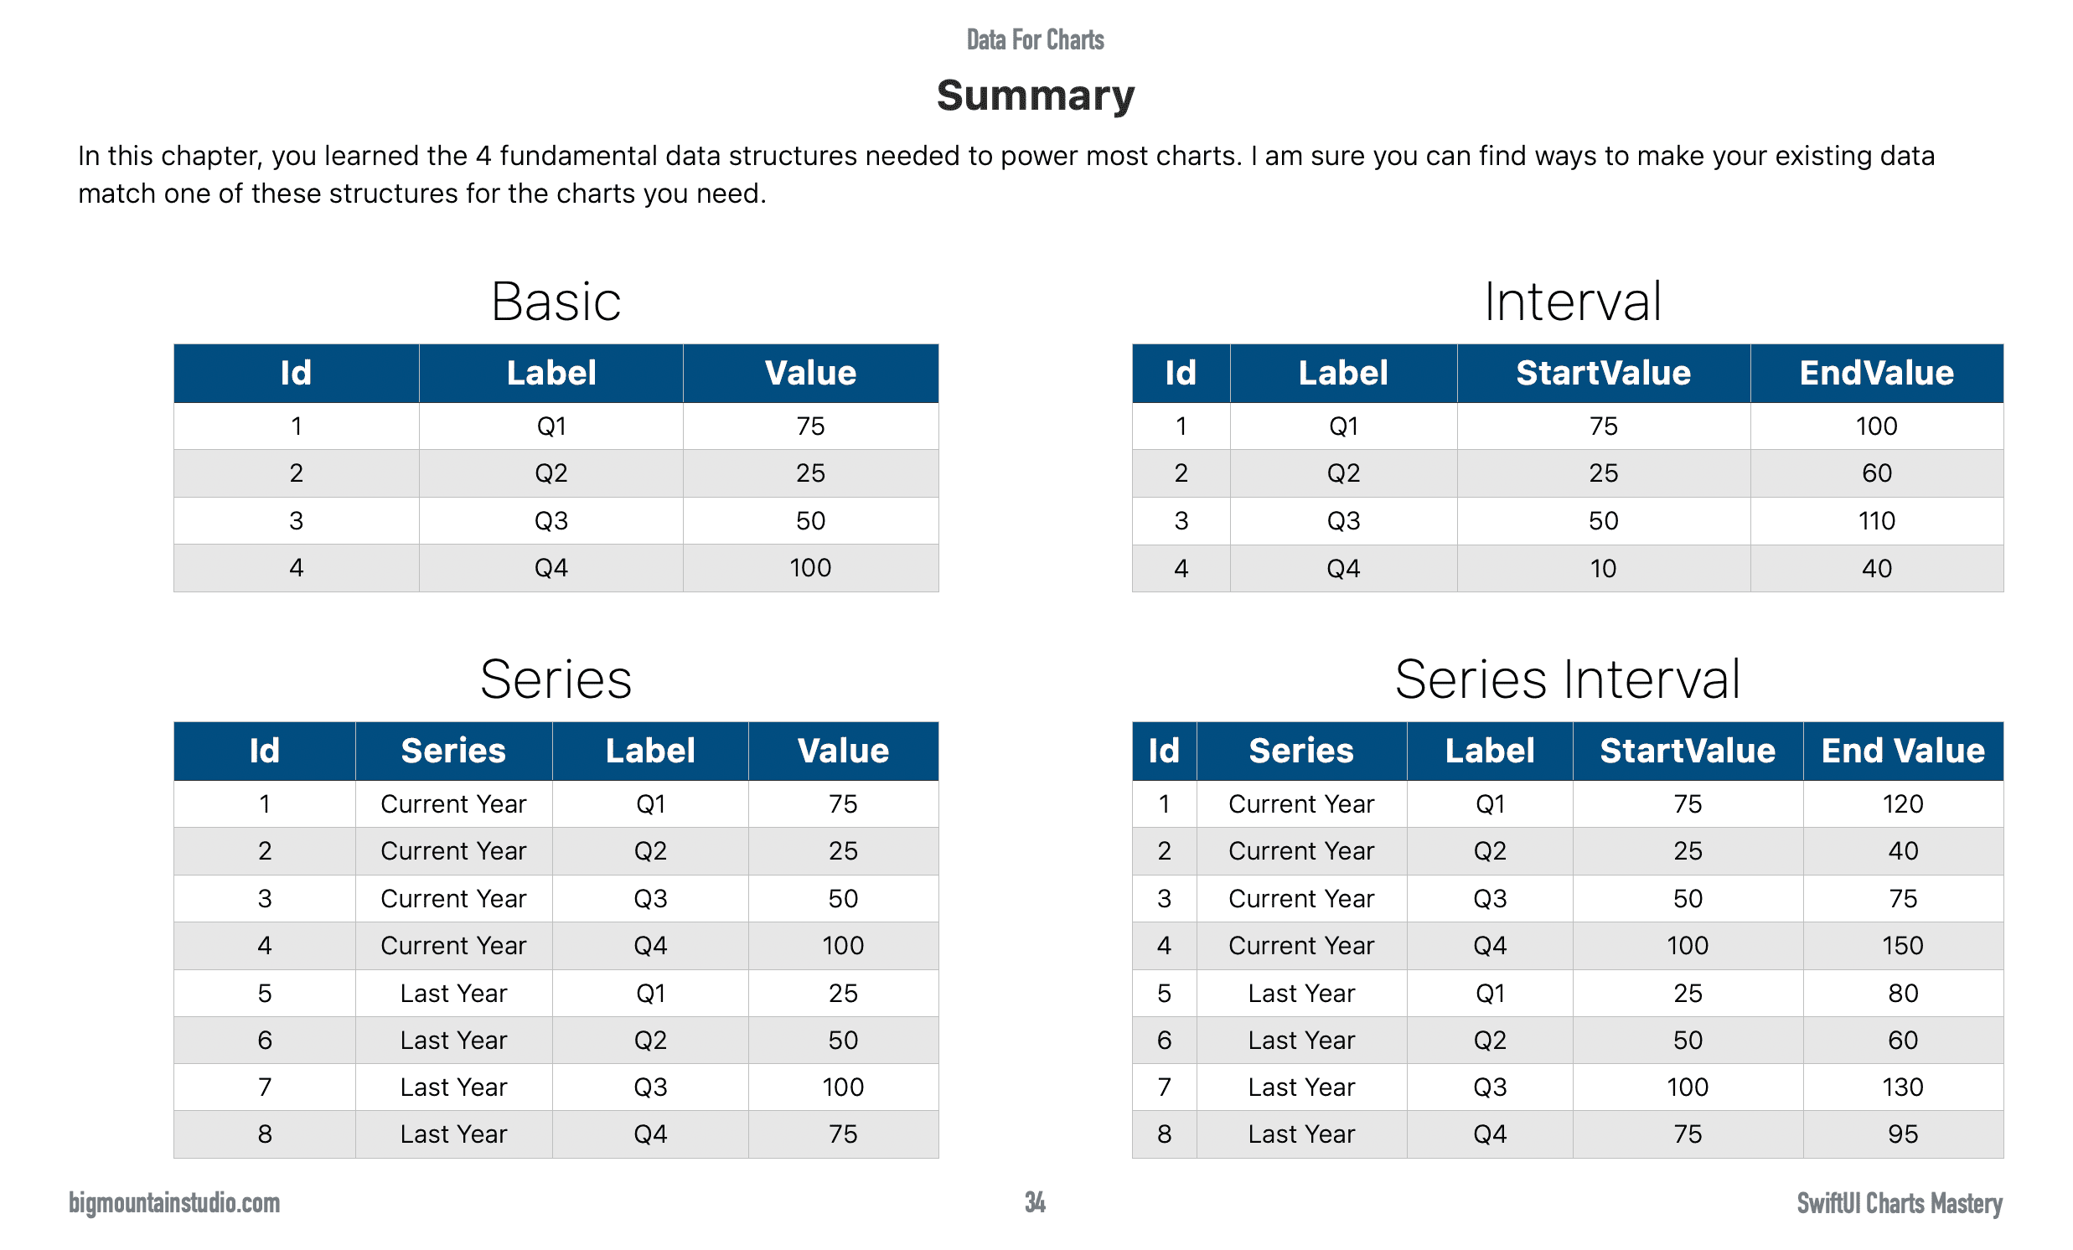Image resolution: width=2073 pixels, height=1250 pixels.
Task: Click EndValue header in the Interval table
Action: (1876, 373)
